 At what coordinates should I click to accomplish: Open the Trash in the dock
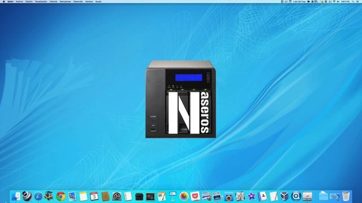346,196
